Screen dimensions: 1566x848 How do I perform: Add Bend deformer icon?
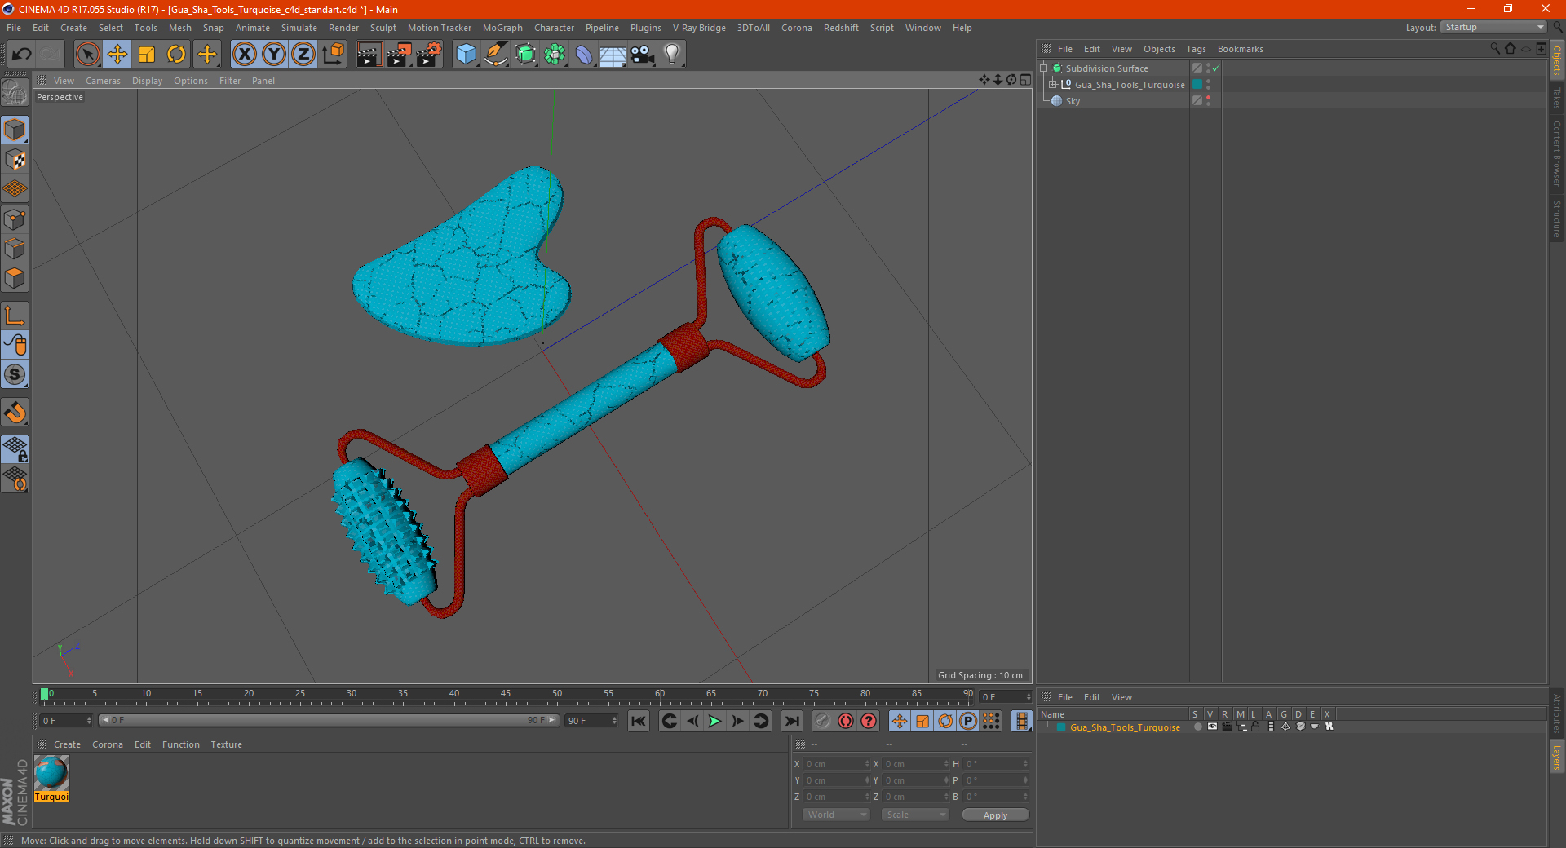pyautogui.click(x=584, y=55)
